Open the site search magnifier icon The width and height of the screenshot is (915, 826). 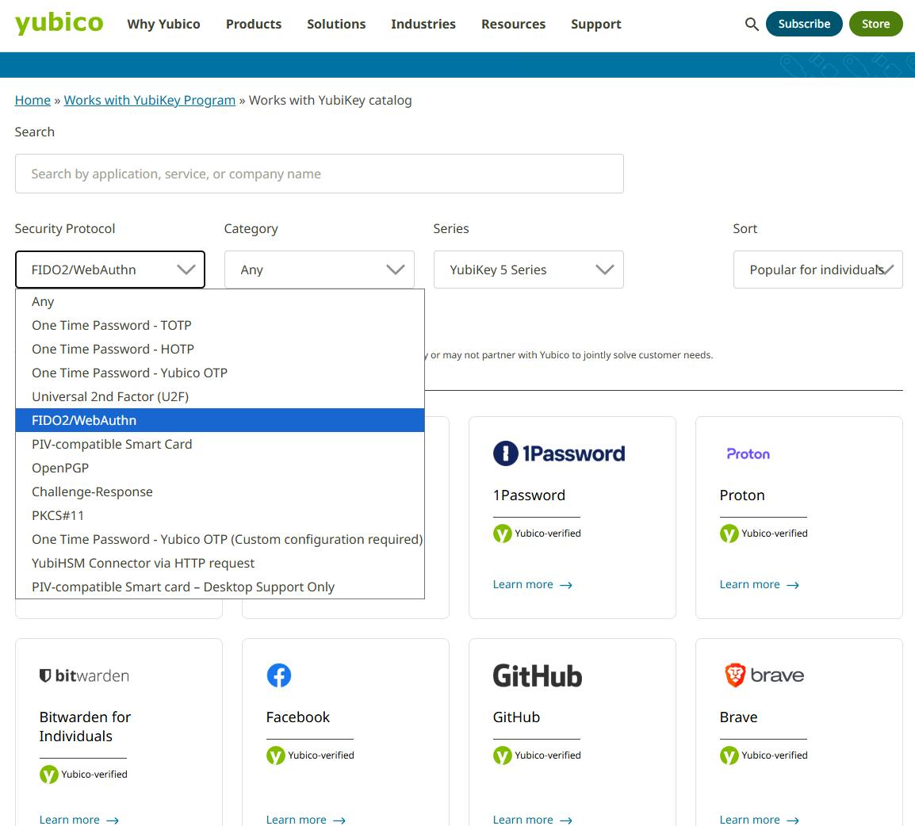752,24
